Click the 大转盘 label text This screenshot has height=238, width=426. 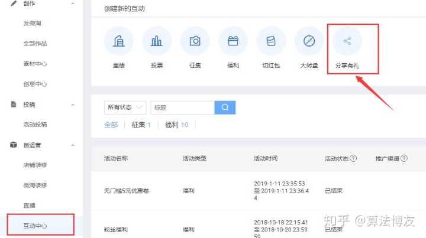tap(309, 66)
